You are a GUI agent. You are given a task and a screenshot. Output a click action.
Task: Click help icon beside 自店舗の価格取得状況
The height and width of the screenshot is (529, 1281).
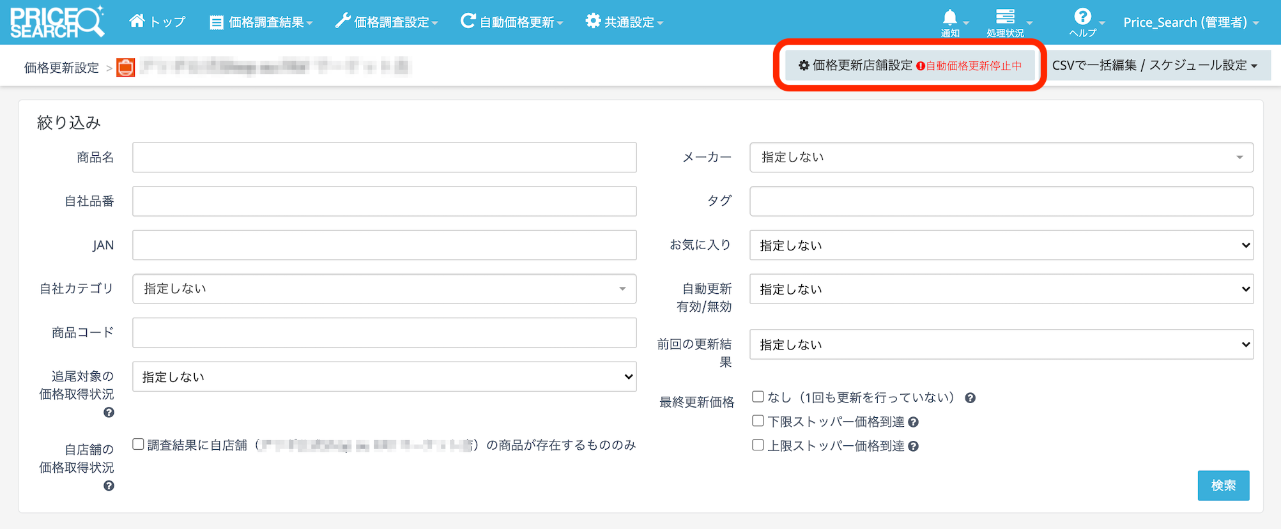109,486
